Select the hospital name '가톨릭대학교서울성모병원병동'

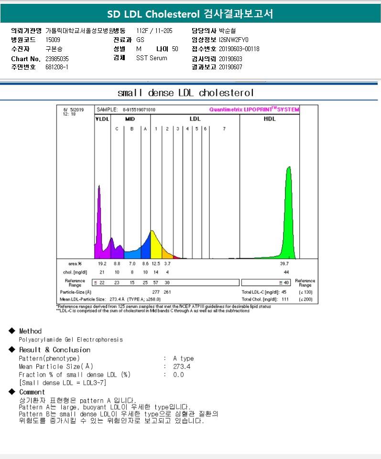point(85,31)
